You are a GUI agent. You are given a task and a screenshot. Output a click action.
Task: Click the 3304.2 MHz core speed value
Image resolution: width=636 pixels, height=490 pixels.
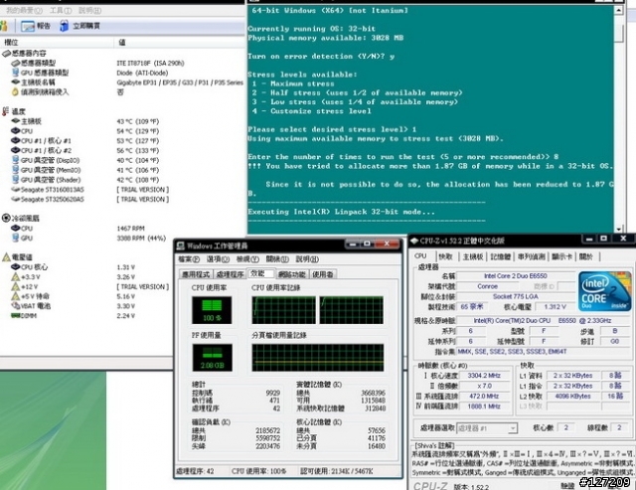[x=484, y=376]
